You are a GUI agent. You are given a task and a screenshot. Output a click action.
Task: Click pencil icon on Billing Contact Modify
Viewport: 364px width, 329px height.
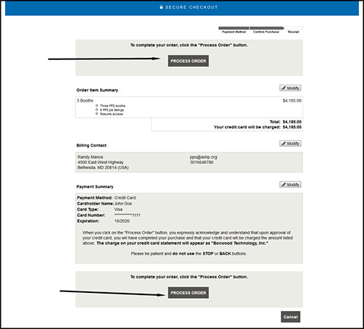point(284,143)
